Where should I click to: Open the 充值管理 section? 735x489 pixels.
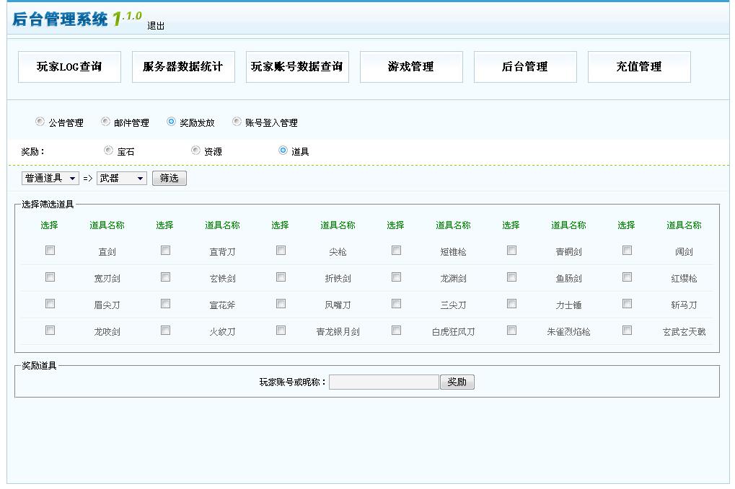coord(640,66)
